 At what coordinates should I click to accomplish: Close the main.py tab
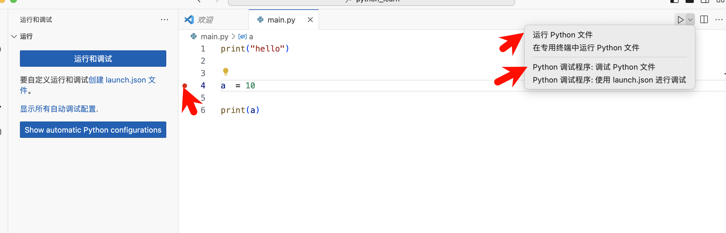310,20
